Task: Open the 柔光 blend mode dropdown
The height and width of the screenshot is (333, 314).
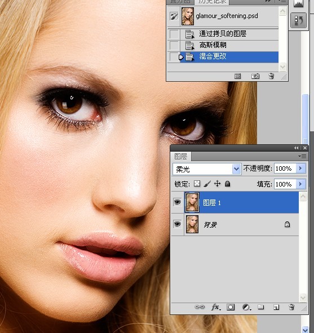Action: click(207, 169)
